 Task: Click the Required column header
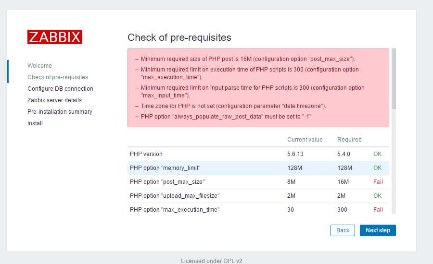coord(349,140)
